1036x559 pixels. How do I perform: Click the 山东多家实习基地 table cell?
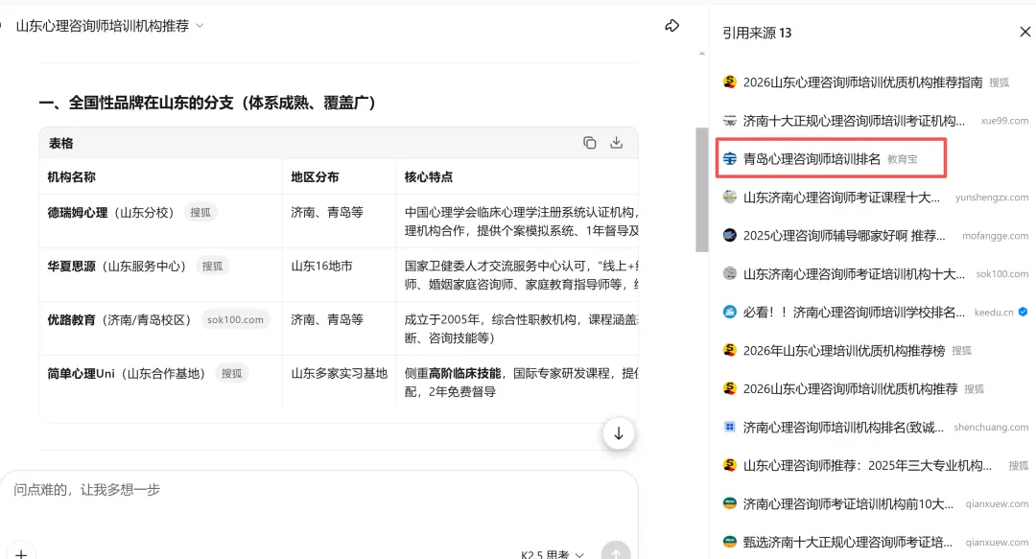[x=340, y=373]
